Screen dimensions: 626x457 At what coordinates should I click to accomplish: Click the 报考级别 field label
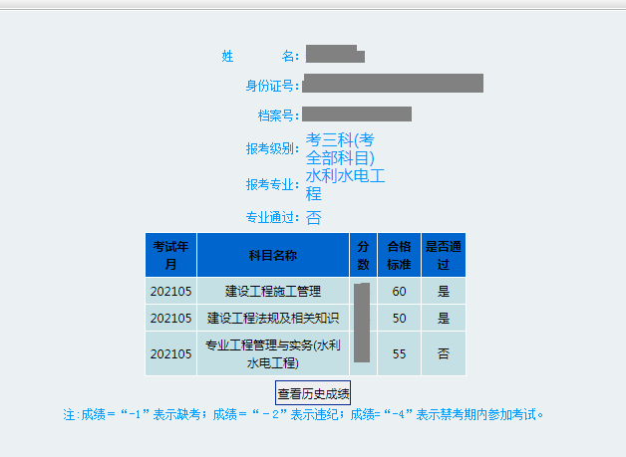point(271,149)
